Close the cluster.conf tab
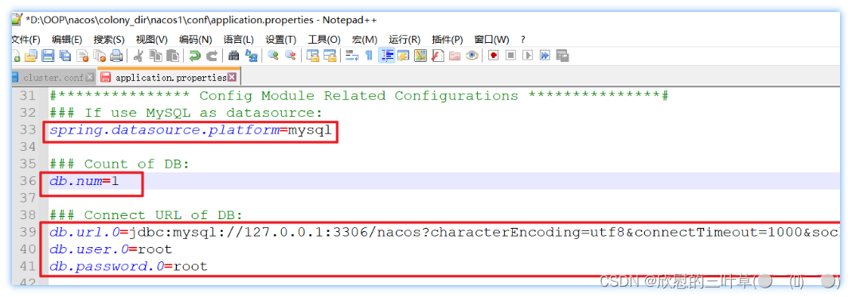 [x=90, y=78]
